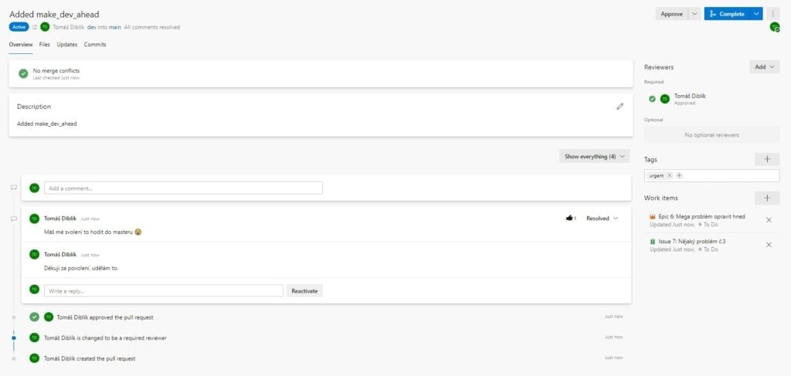Viewport: 791px width, 376px height.
Task: Open the Updates tab
Action: 67,45
